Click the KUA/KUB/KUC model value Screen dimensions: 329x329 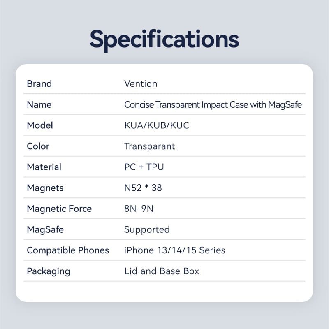pyautogui.click(x=157, y=125)
